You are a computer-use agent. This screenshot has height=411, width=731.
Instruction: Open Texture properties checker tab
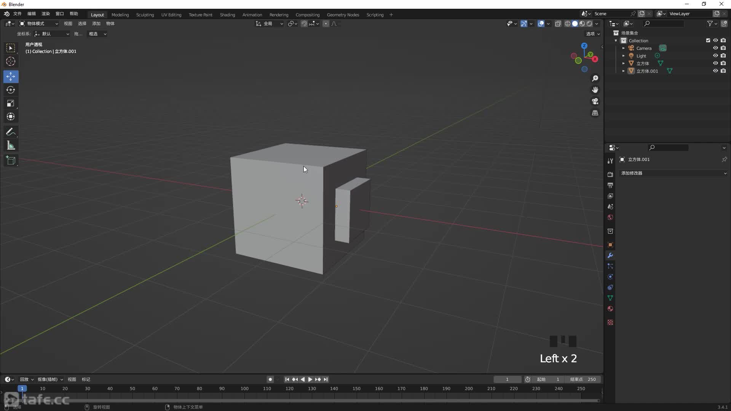pos(610,322)
